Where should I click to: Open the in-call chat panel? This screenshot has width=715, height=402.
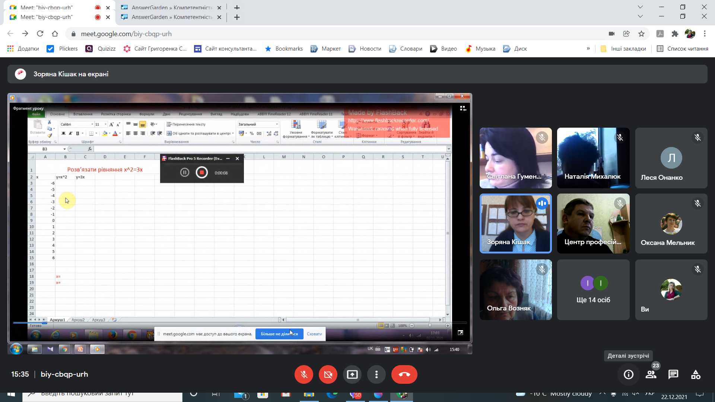point(673,374)
